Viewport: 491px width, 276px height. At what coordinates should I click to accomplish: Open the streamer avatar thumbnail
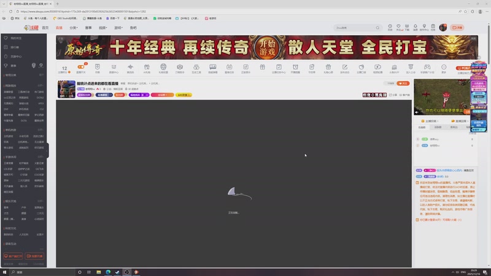tap(66, 89)
